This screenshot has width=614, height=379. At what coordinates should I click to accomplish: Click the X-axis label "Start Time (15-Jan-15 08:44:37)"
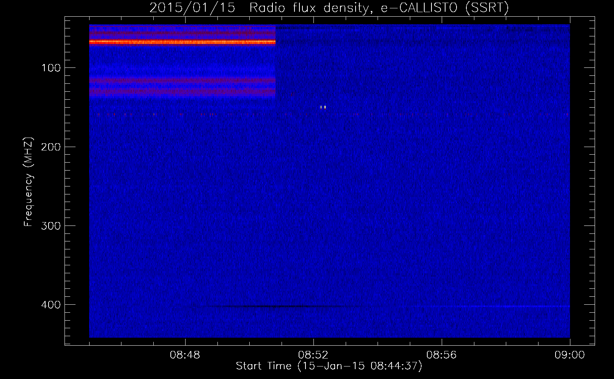(329, 366)
